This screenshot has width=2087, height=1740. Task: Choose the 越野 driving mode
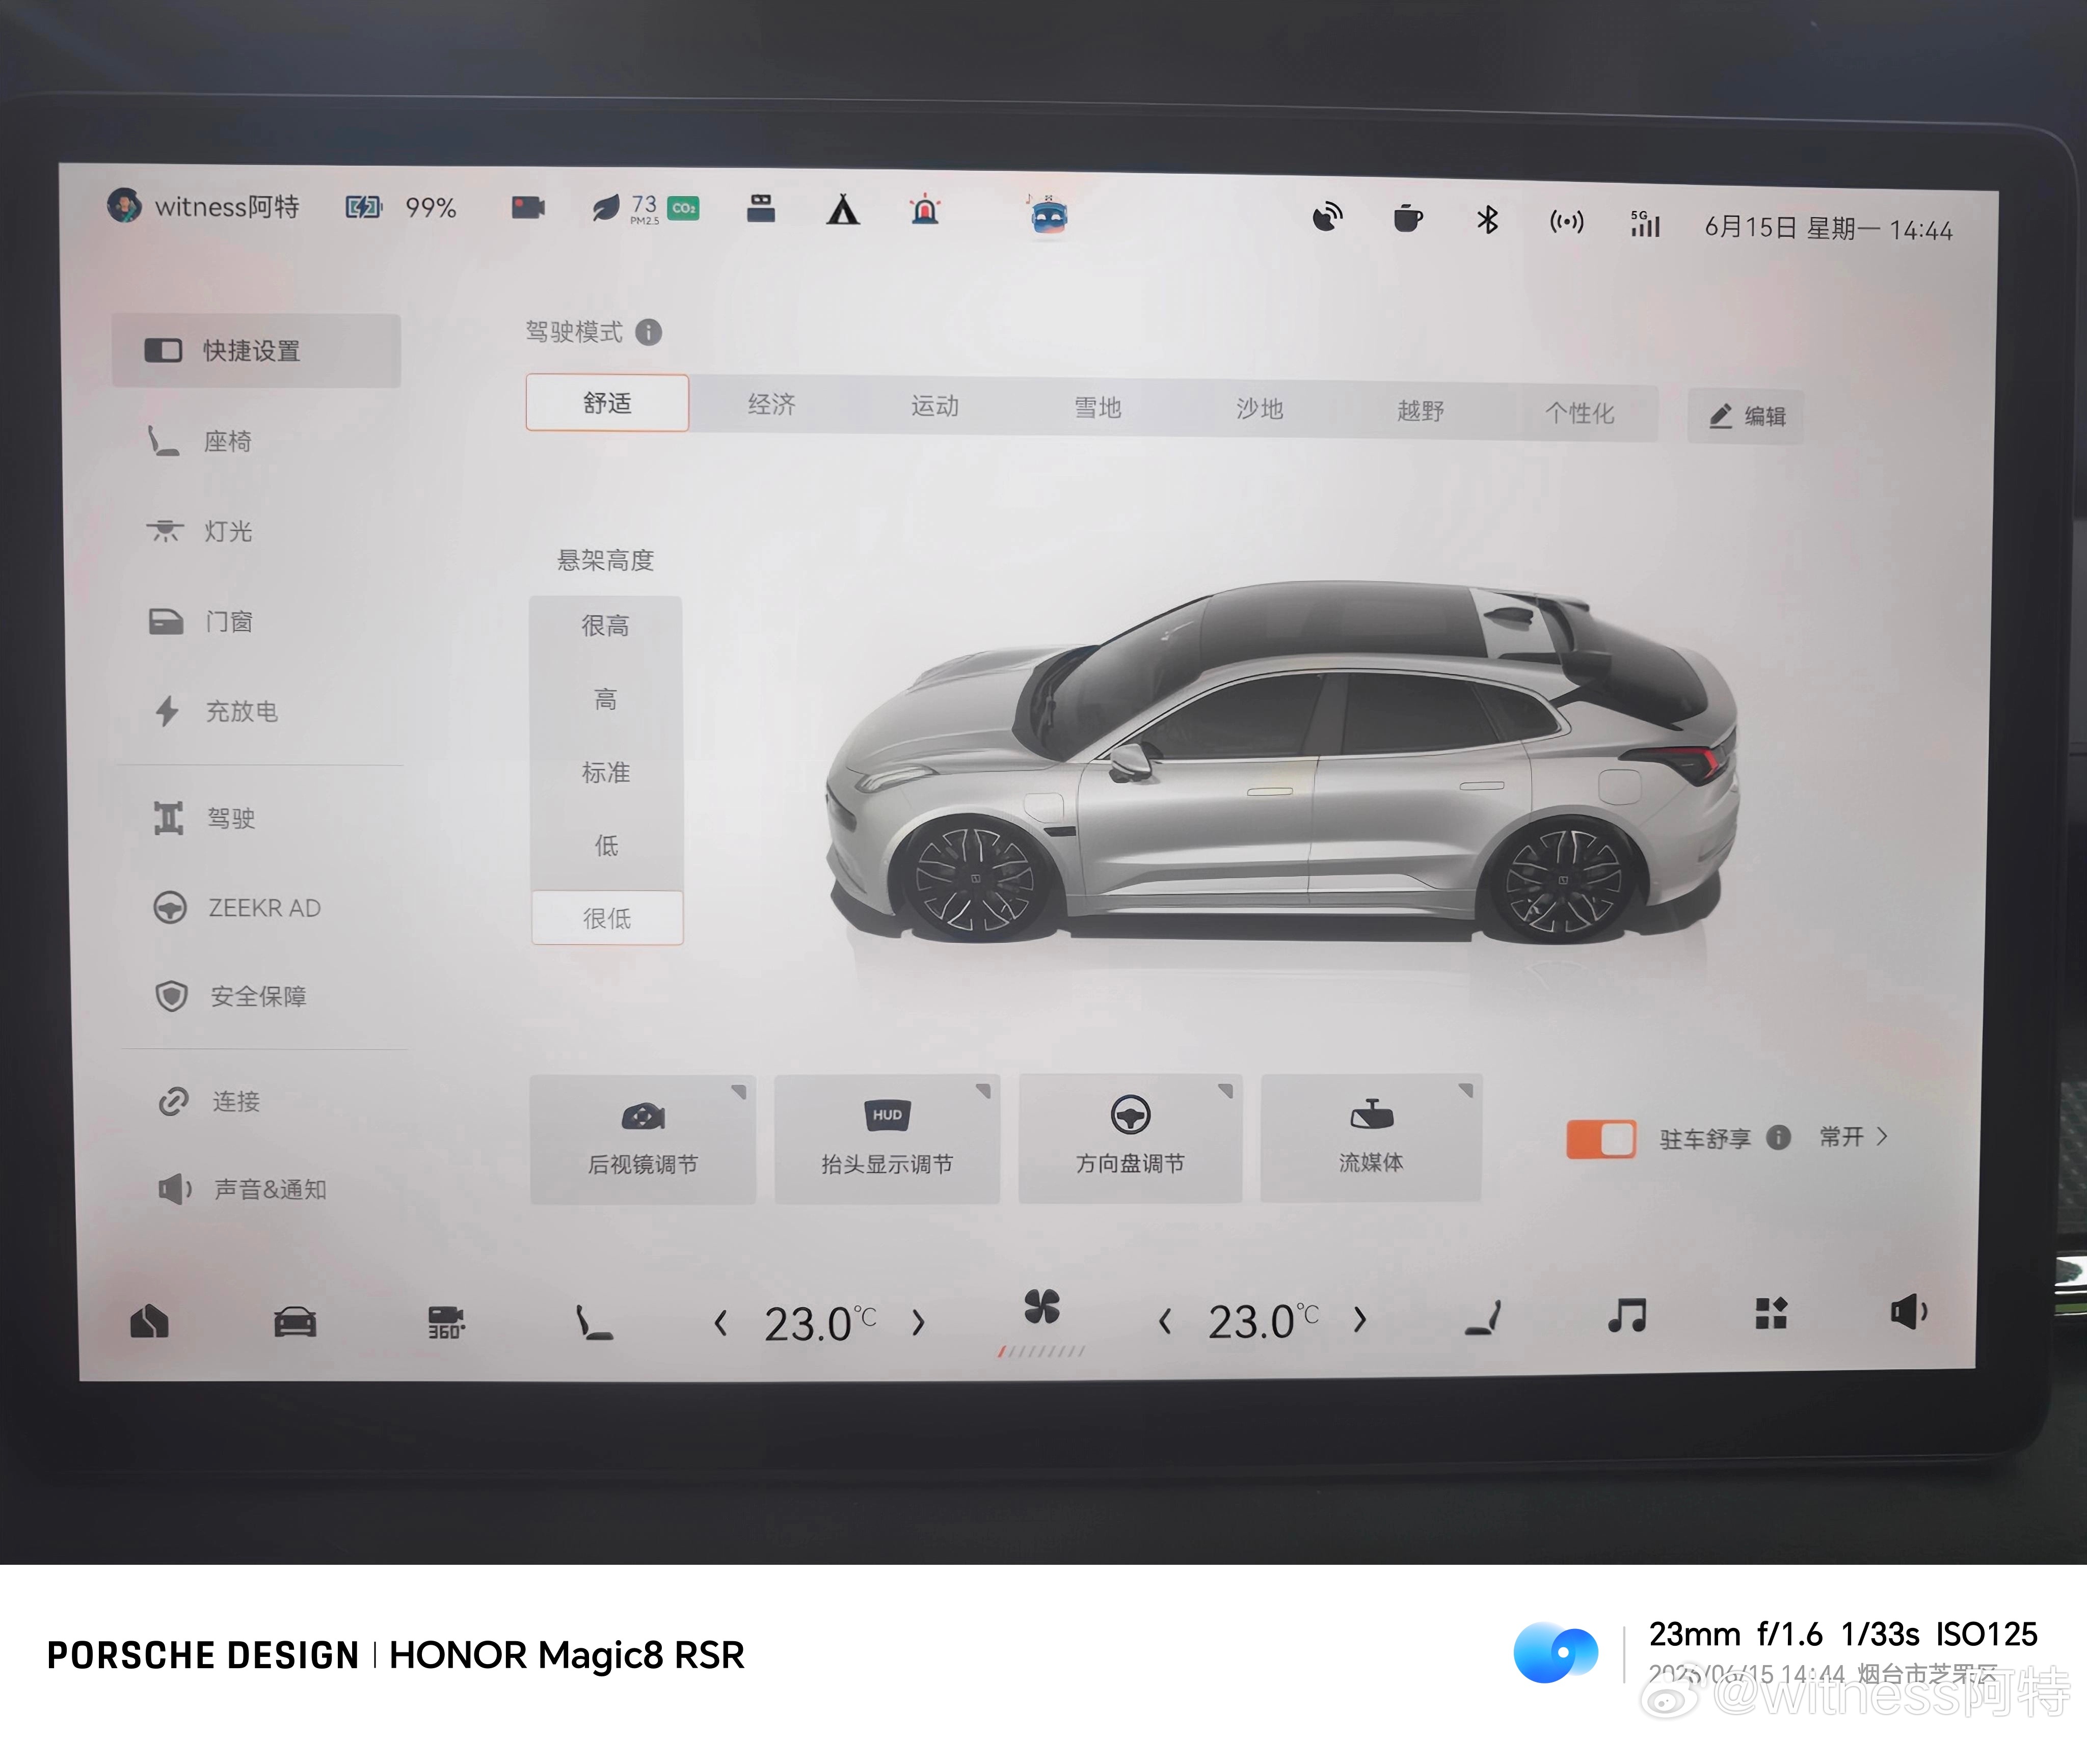pyautogui.click(x=1420, y=412)
